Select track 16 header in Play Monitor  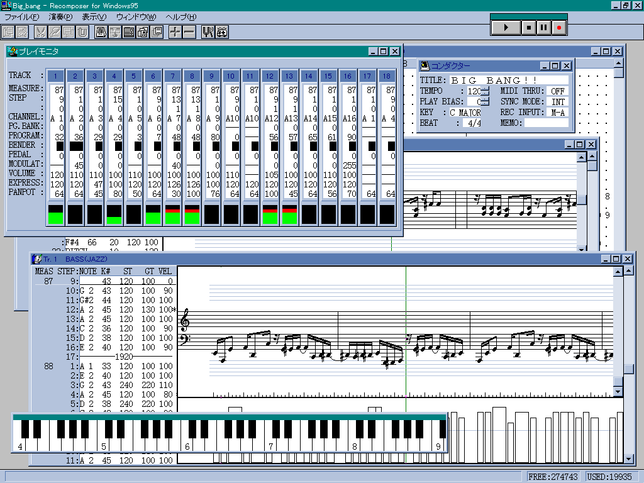[348, 76]
